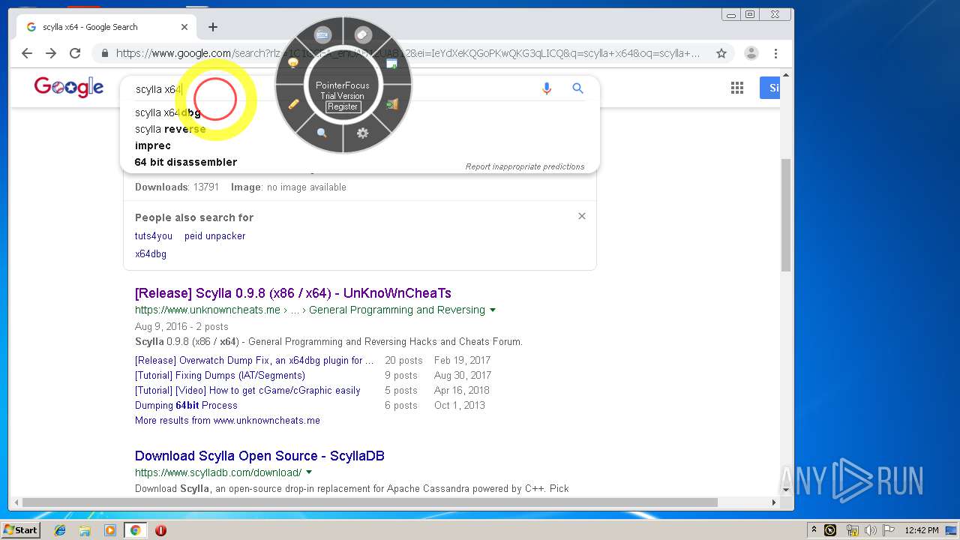Image resolution: width=960 pixels, height=540 pixels.
Task: Open Chrome profile avatar
Action: pos(751,53)
